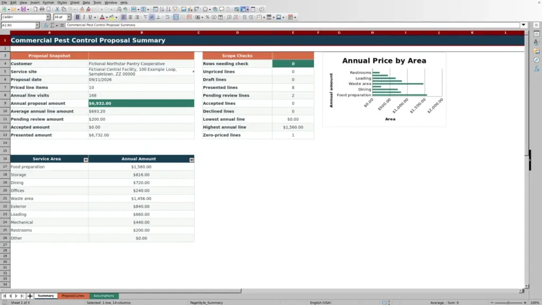Open the Sheet menu
The width and height of the screenshot is (542, 305).
(x=75, y=3)
